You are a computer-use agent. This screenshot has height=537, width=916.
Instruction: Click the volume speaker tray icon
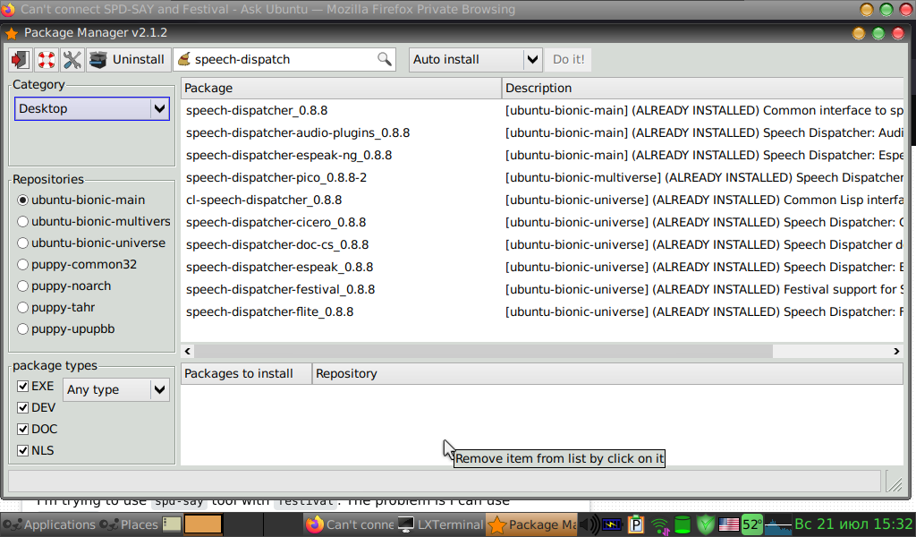click(x=590, y=524)
